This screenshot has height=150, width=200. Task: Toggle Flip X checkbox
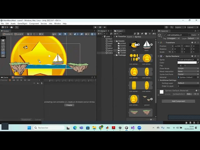[178, 66]
